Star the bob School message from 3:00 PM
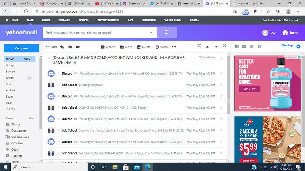 221,107
